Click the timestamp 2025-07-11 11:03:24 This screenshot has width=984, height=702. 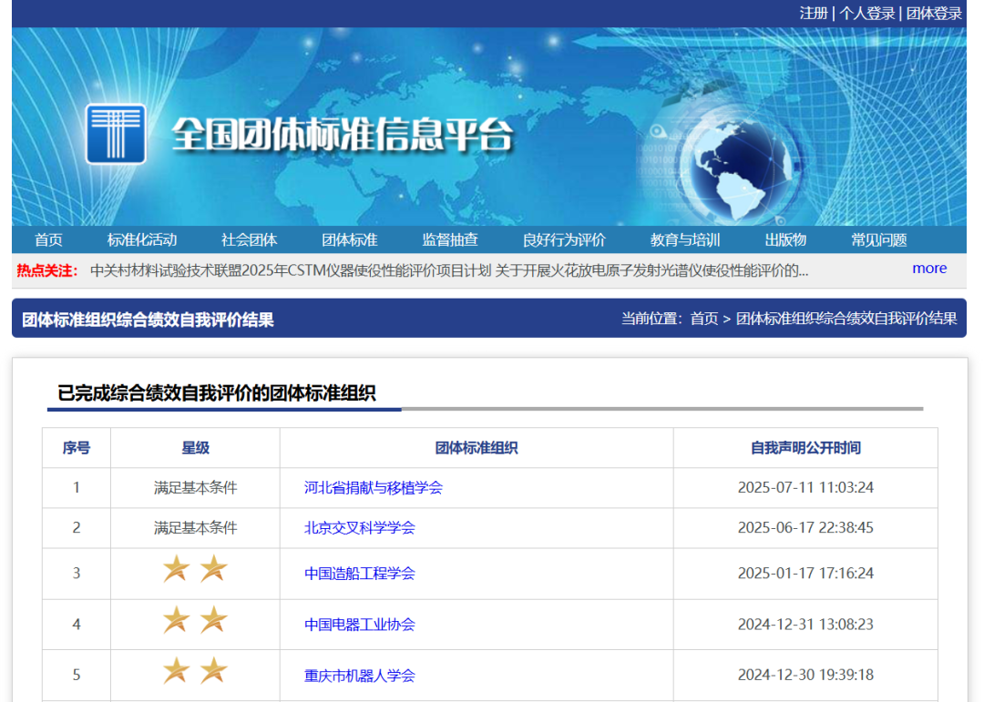click(x=805, y=487)
